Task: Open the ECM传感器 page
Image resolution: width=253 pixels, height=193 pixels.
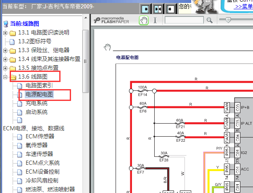Action: (40, 136)
